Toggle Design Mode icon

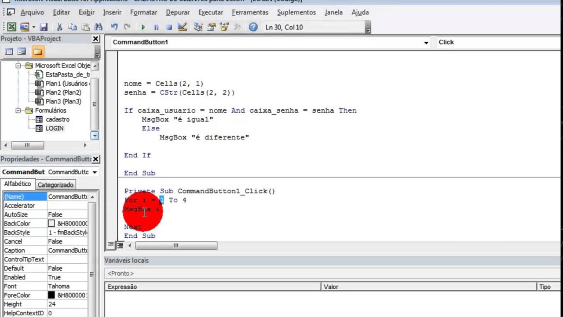click(182, 27)
